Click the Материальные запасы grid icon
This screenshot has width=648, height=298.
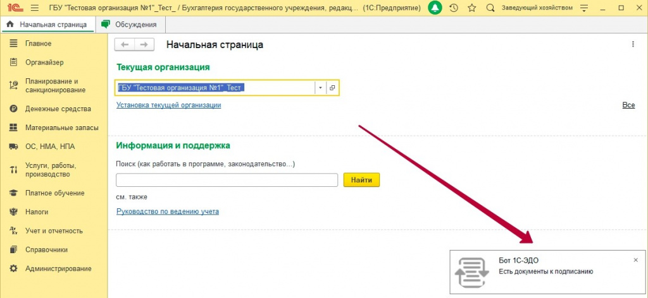point(14,128)
